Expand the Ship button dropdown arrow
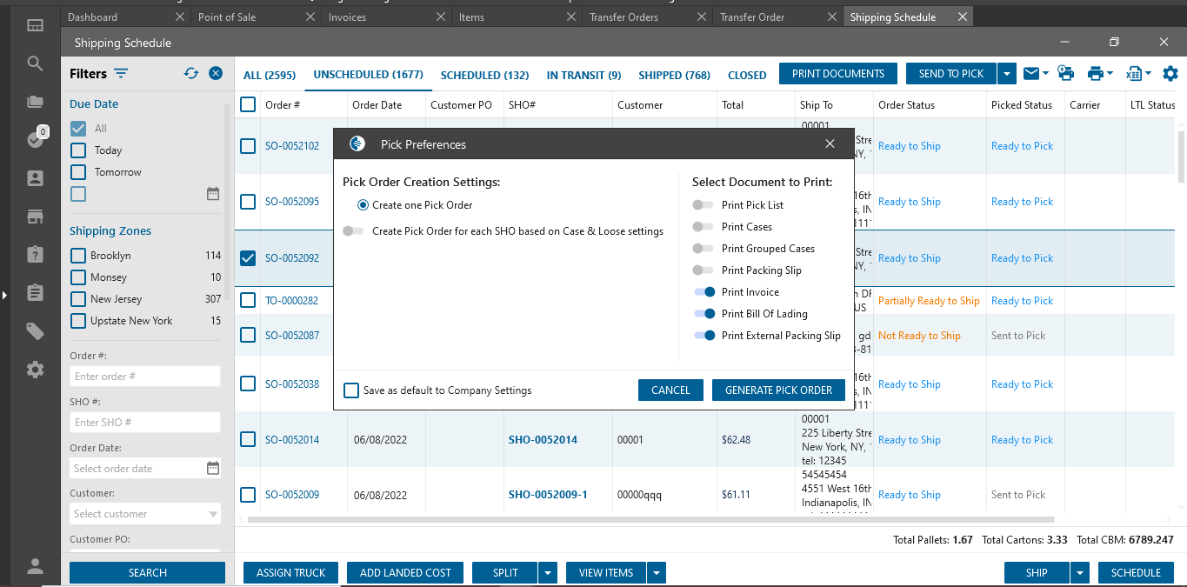The height and width of the screenshot is (587, 1187). tap(1080, 573)
